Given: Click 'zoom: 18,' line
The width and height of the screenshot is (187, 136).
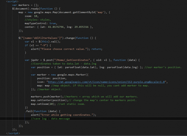Looking at the screenshot, I should click(x=32, y=16).
